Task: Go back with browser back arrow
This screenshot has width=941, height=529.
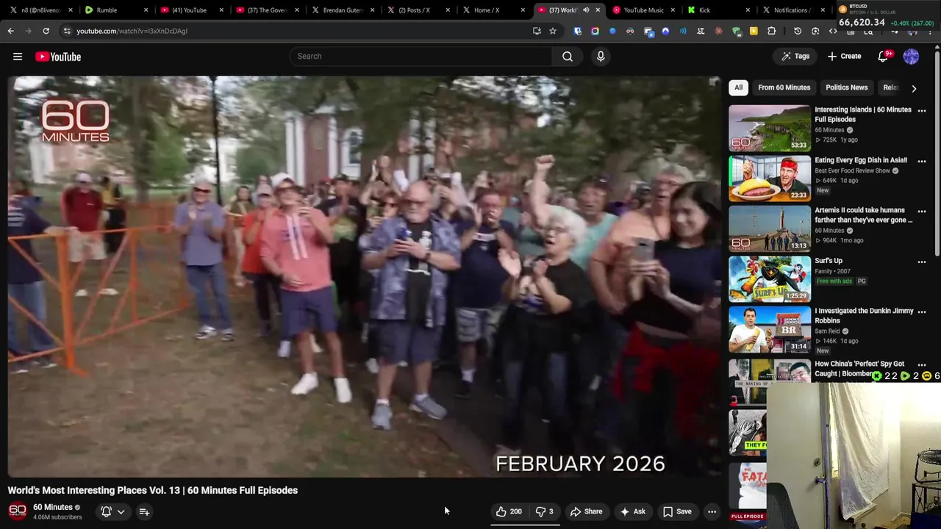Action: (11, 31)
